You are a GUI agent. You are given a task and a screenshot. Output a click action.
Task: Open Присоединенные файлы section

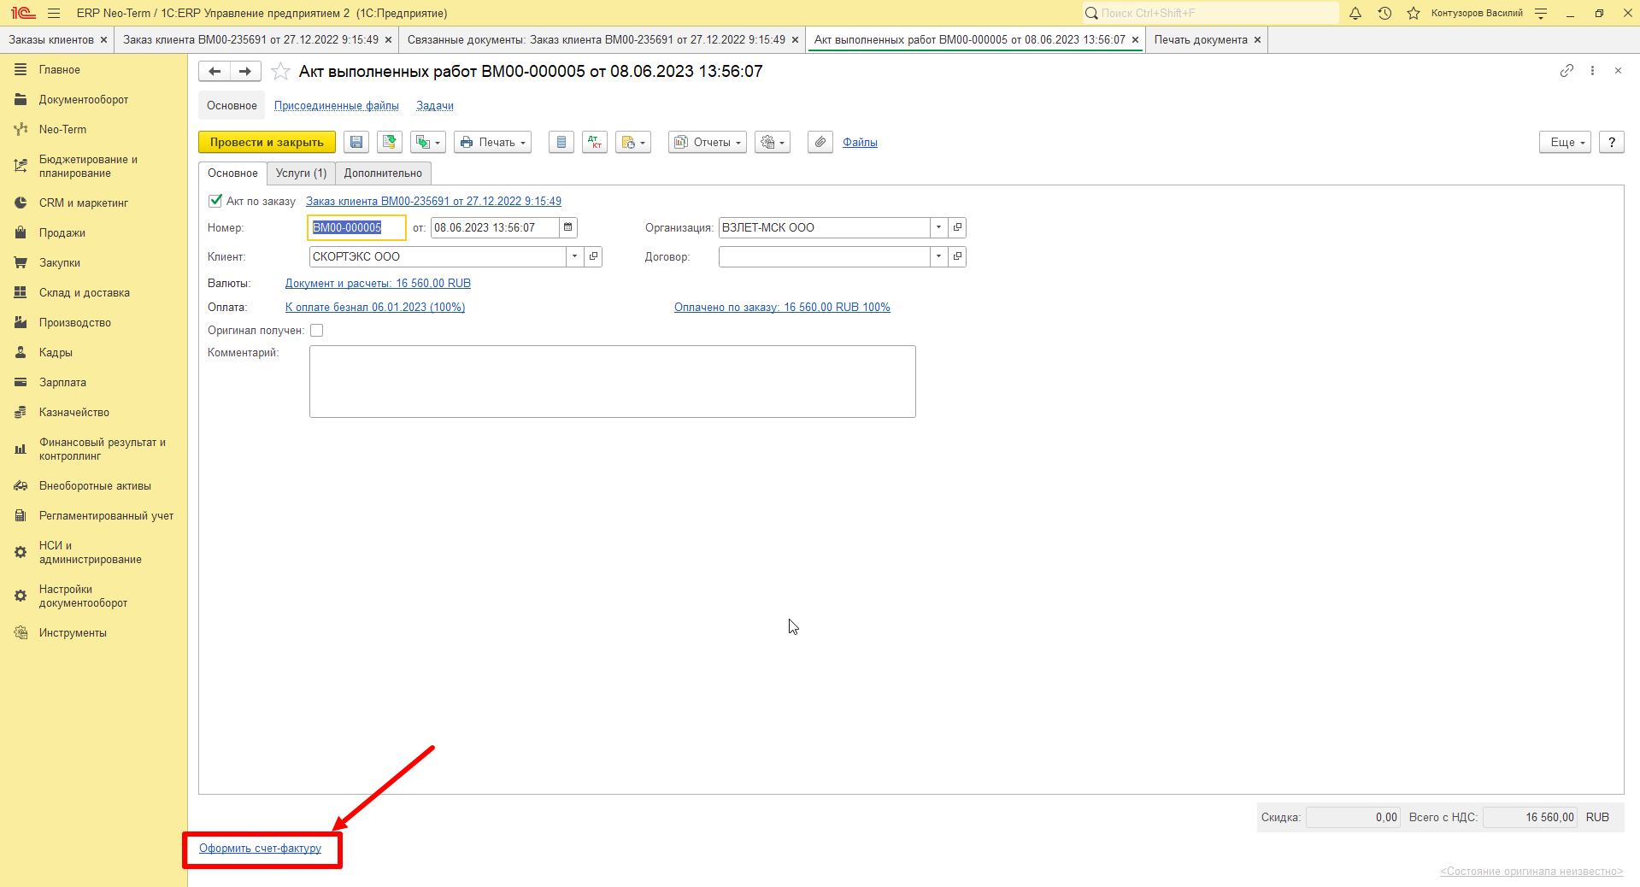337,106
